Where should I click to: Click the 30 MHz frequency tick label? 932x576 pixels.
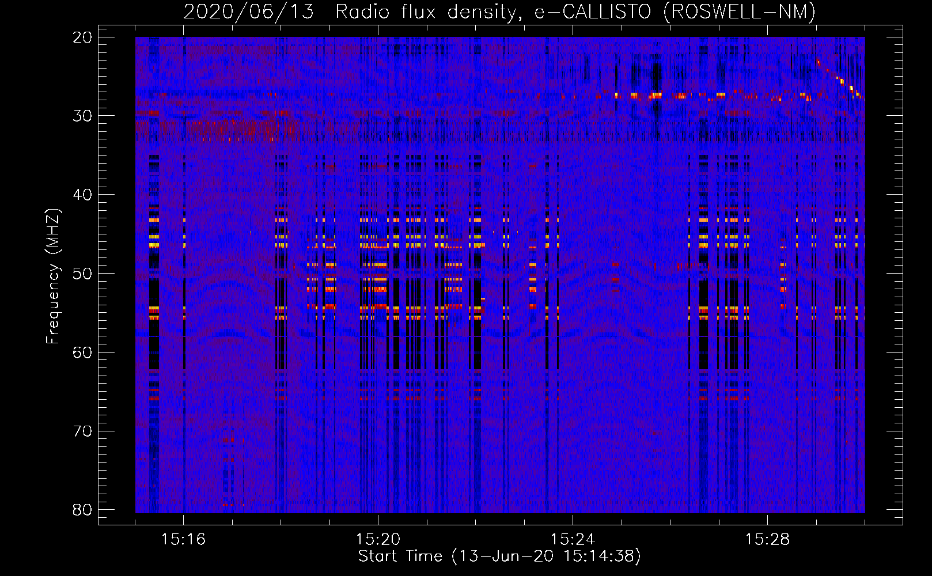pyautogui.click(x=82, y=116)
